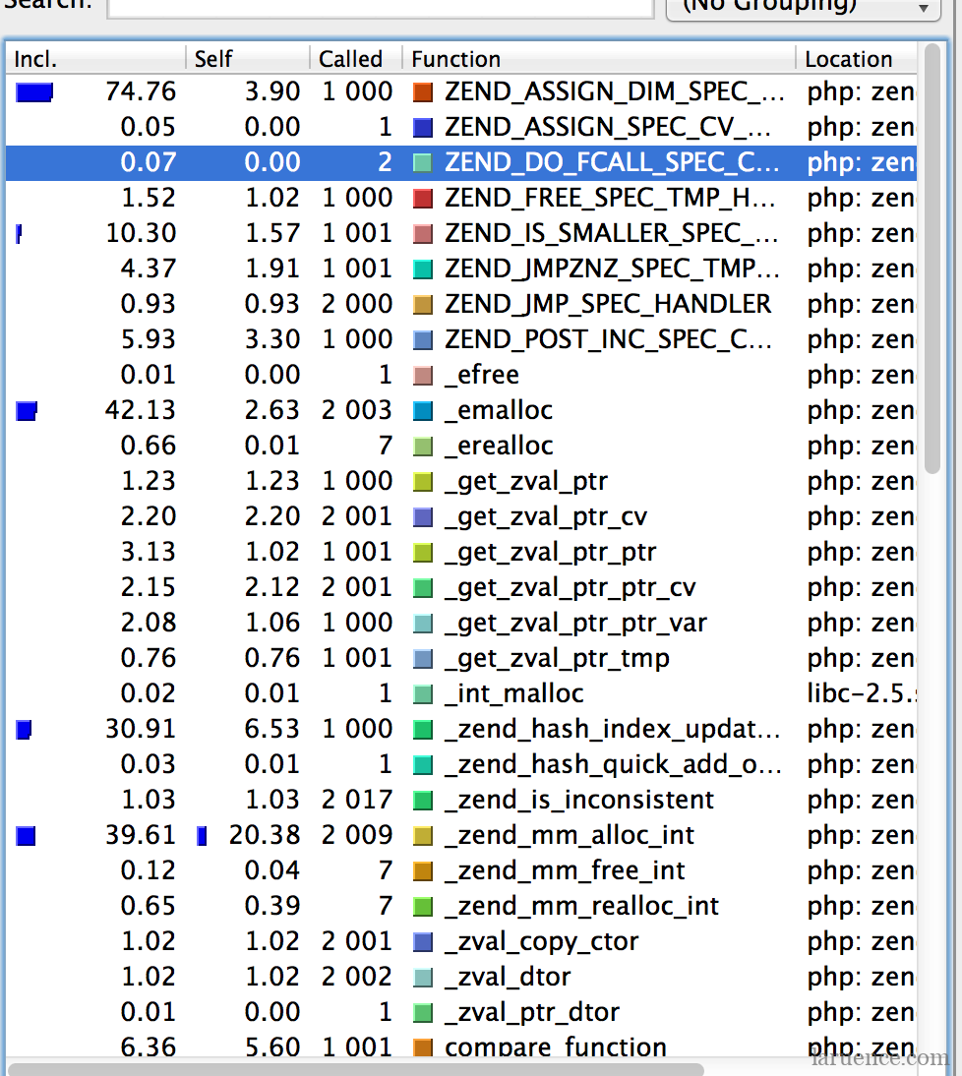Sort by the Incl. column header

click(x=95, y=59)
